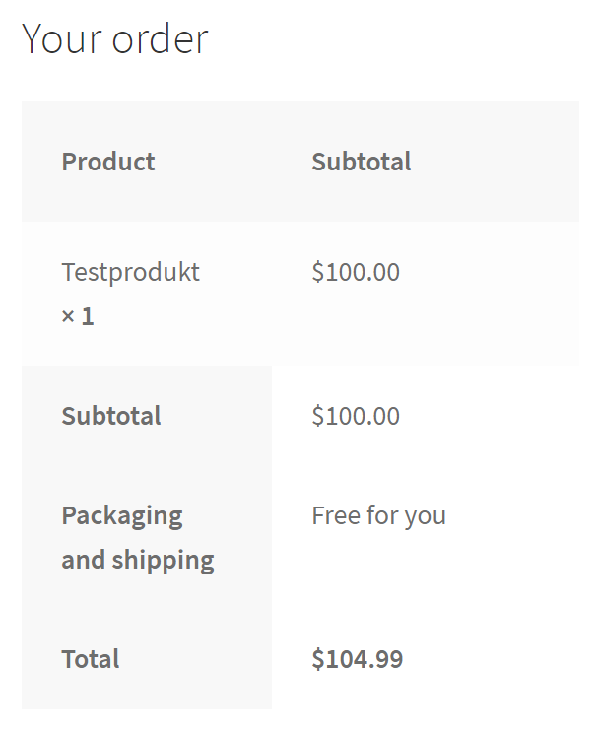
Task: Click the word "order" in the heading
Action: 160,39
